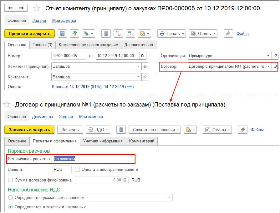Viewport: 280px width, 213px height.
Task: Open calculator icon in contract sum field
Action: [125, 180]
